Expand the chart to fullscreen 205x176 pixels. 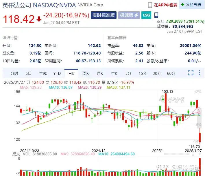coord(191,73)
